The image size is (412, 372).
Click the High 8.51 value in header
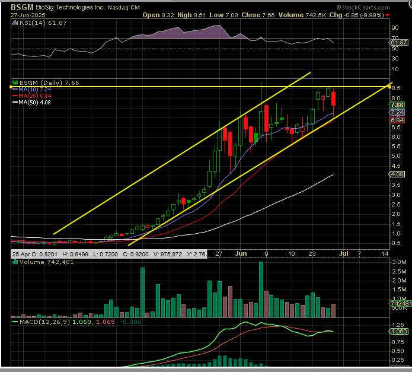[191, 15]
